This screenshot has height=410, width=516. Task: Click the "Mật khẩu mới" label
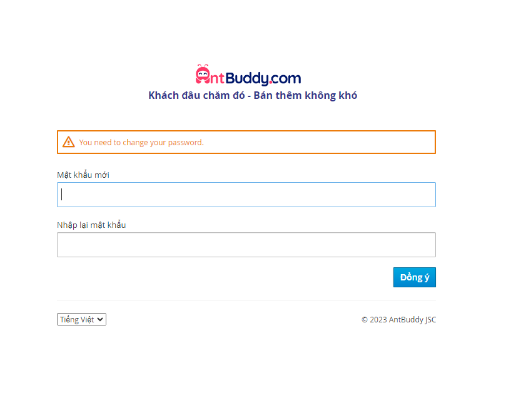83,175
